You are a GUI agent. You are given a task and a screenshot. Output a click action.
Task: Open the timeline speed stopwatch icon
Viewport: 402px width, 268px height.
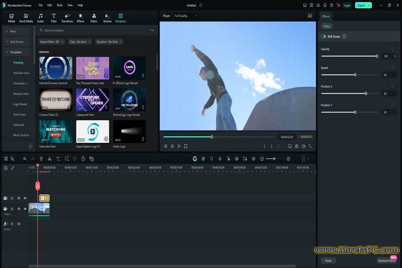pyautogui.click(x=83, y=159)
